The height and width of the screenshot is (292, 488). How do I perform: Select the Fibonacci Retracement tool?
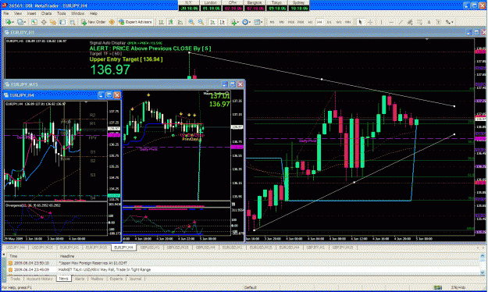pos(419,22)
